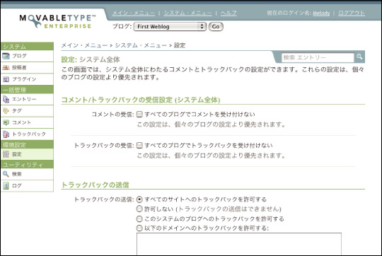Click the Go button
382x256 pixels.
click(216, 27)
